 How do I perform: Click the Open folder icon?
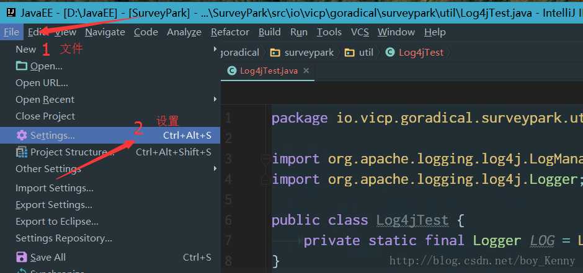22,66
